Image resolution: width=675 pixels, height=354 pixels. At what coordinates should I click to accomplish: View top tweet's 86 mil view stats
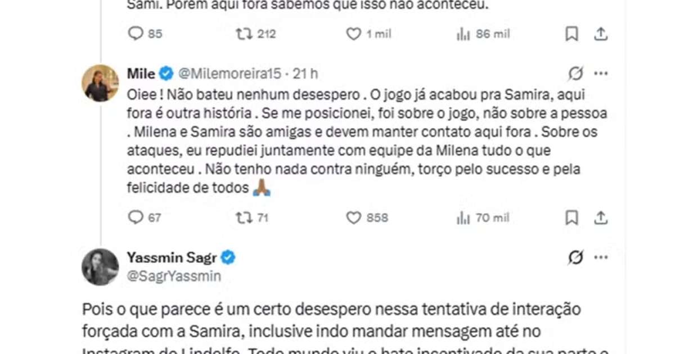[x=463, y=34]
